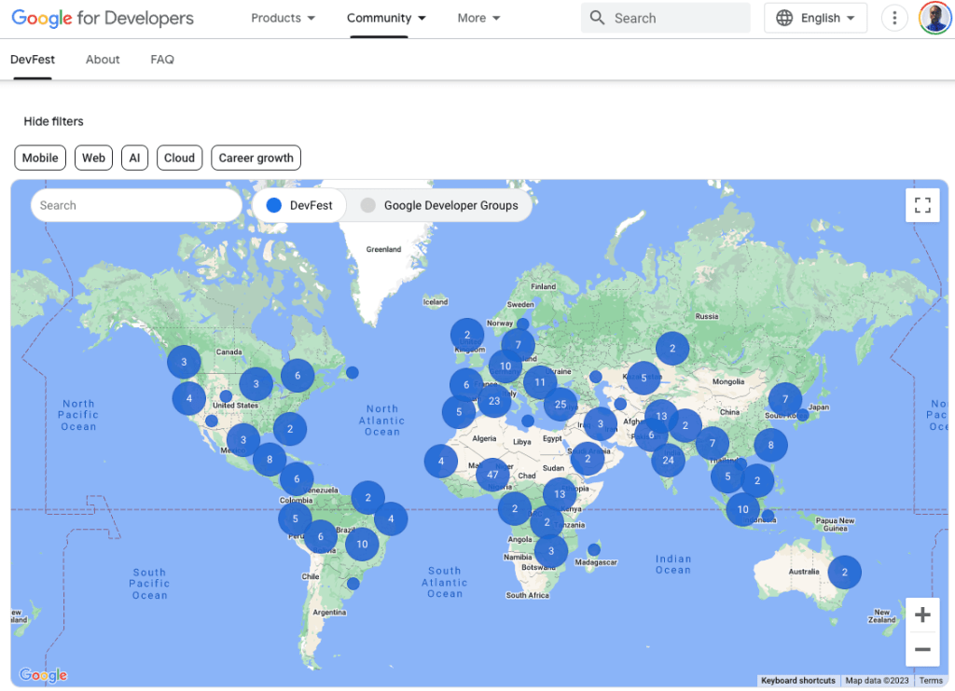Screen dimensions: 955x691
Task: Toggle the Mobile filter chip
Action: click(40, 158)
